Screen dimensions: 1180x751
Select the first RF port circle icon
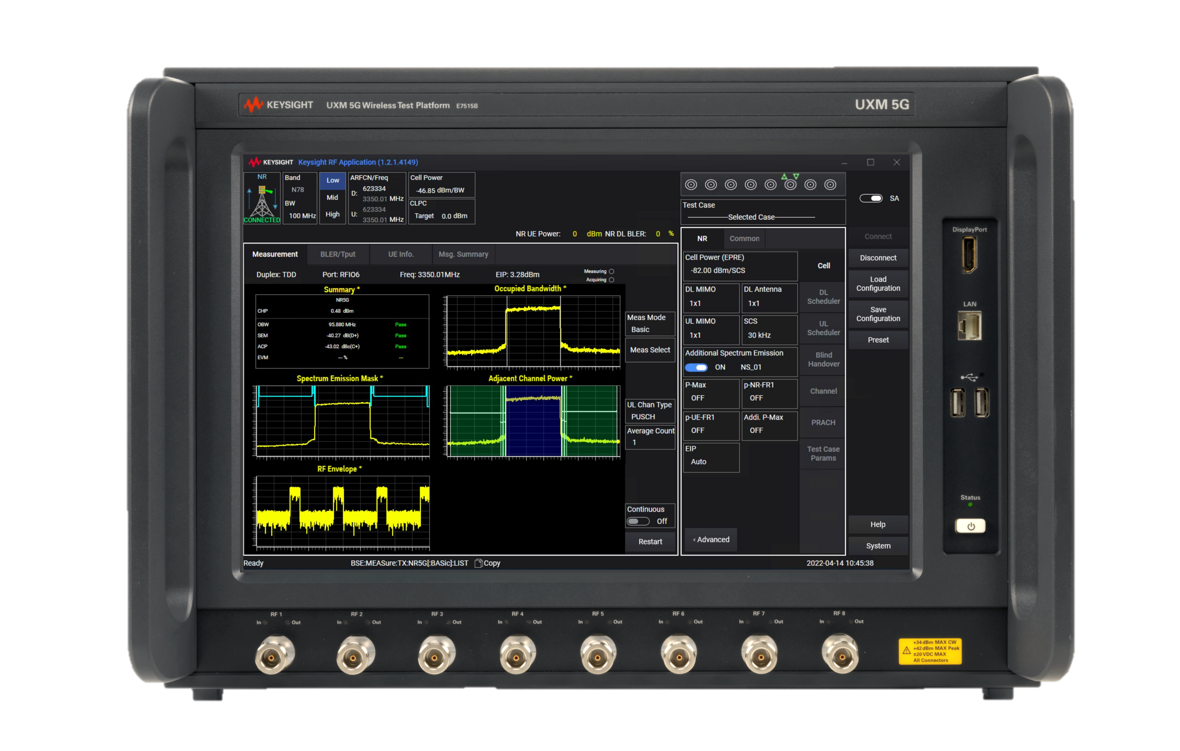click(x=691, y=185)
